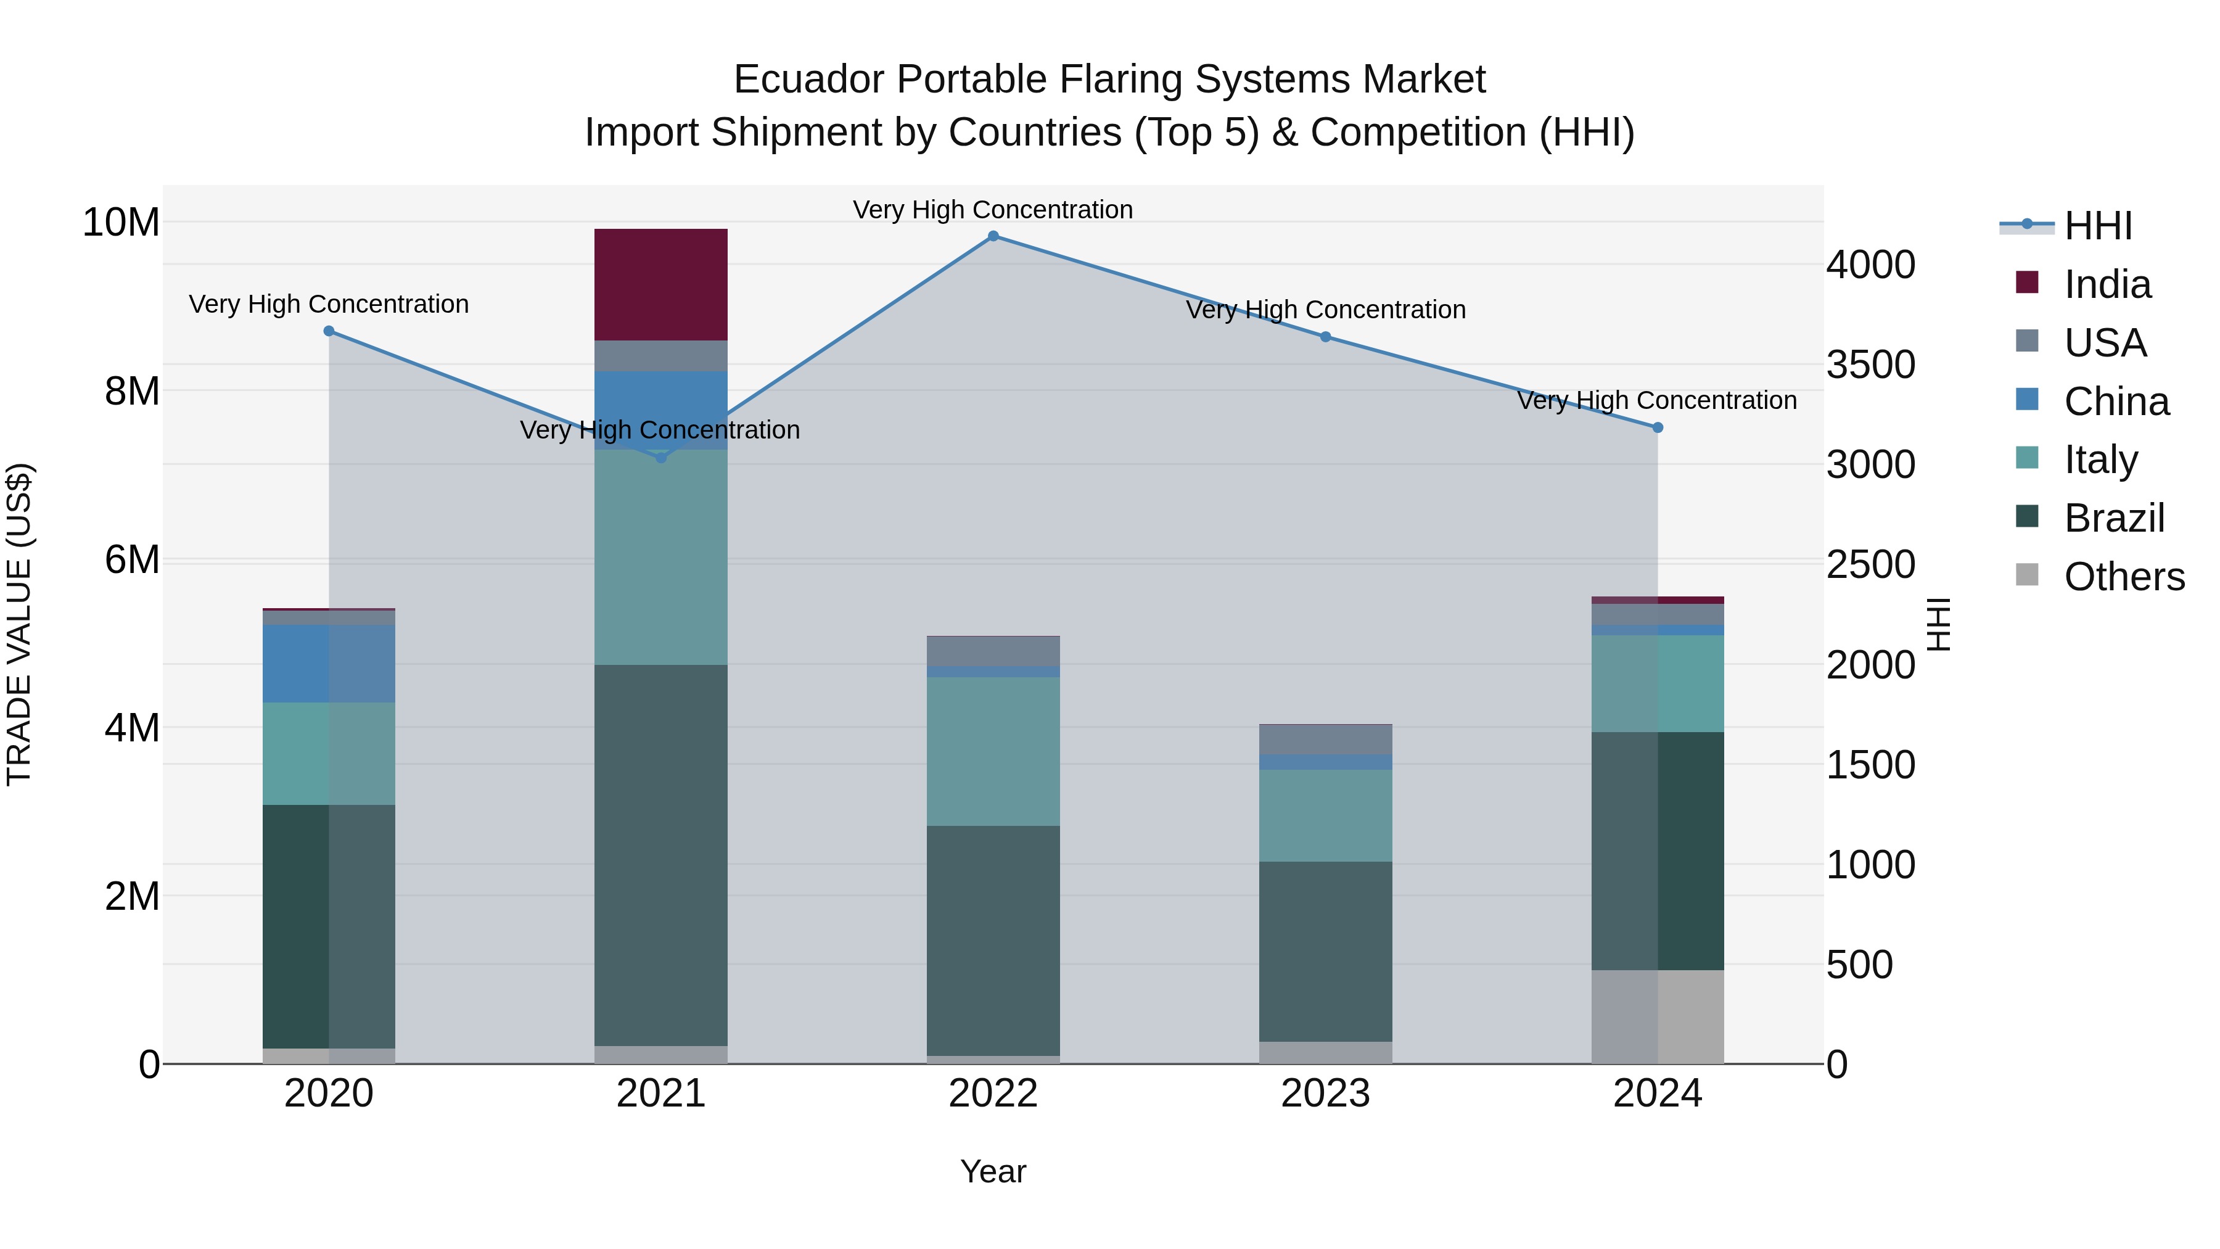Click the India segment of the 2021 bar
Screen dimensions: 2220x1249
pyautogui.click(x=661, y=284)
